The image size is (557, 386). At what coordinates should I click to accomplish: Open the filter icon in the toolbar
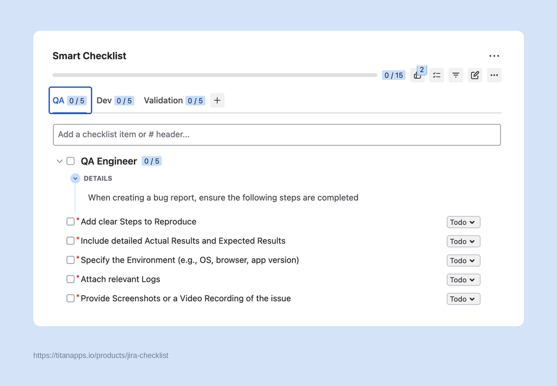coord(456,75)
